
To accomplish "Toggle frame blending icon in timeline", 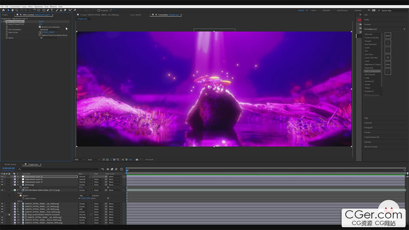I will pos(112,169).
